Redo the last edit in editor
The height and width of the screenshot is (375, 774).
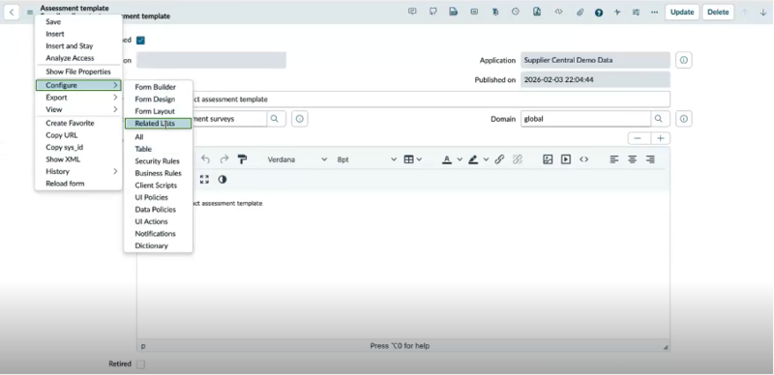coord(224,159)
